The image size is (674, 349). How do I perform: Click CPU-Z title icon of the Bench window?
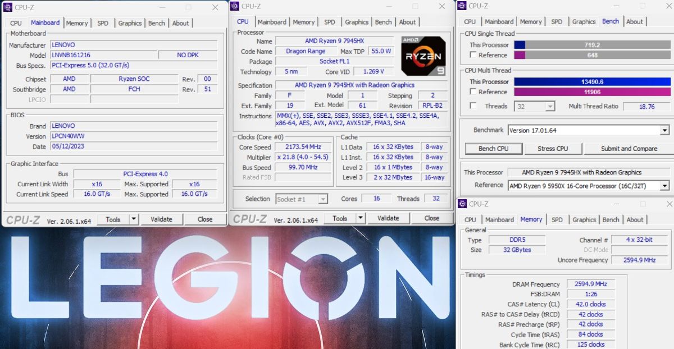click(x=462, y=6)
